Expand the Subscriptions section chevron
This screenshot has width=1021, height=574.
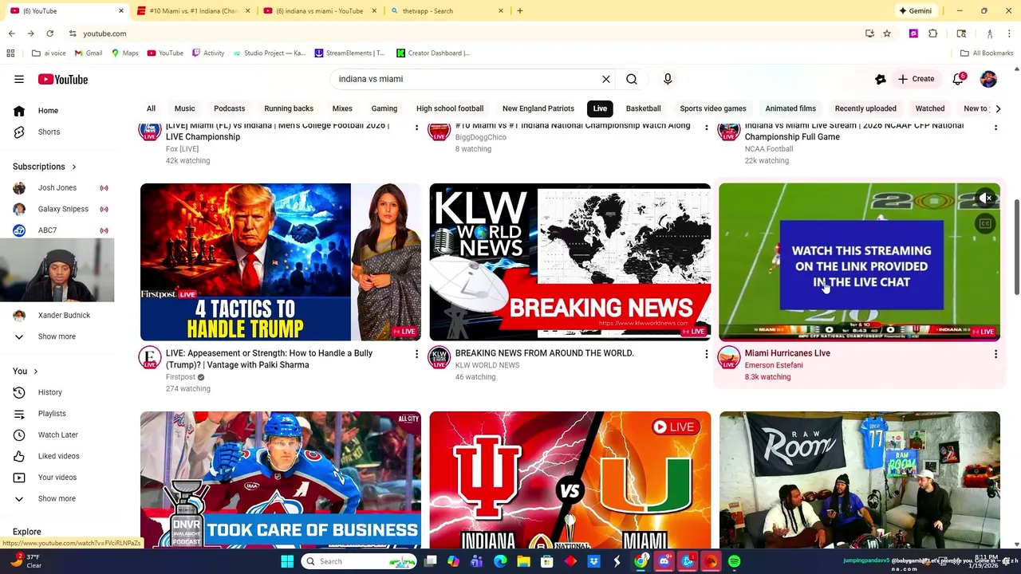point(73,167)
